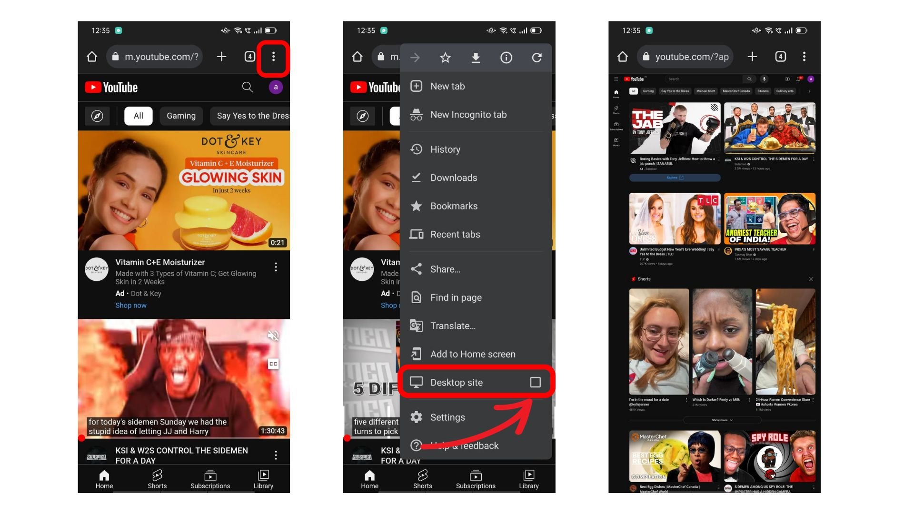The height and width of the screenshot is (514, 914).
Task: Click the page info icon
Action: coord(506,58)
